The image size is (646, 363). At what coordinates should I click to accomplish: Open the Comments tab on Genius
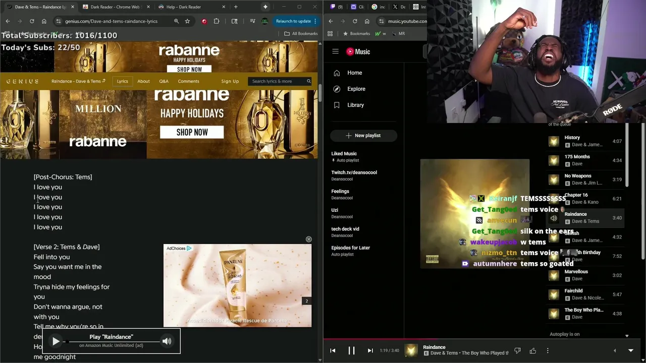(188, 81)
